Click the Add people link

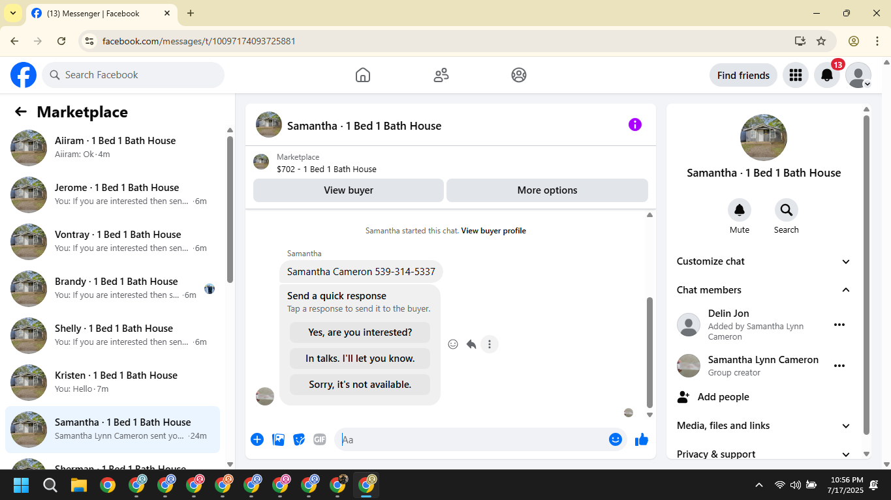point(723,396)
